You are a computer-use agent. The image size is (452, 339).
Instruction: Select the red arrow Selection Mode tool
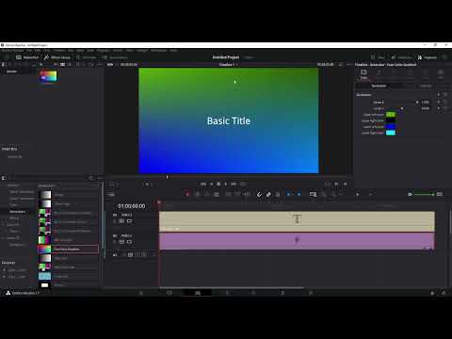coord(187,194)
